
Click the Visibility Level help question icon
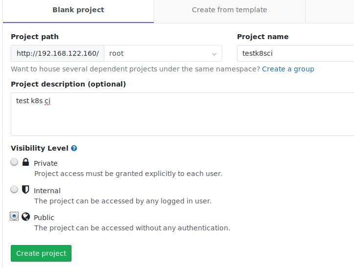pyautogui.click(x=74, y=148)
